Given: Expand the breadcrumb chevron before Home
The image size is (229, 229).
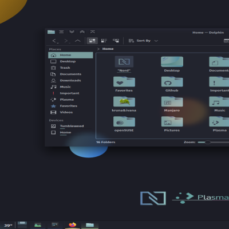Looking at the screenshot, I should tap(98, 49).
